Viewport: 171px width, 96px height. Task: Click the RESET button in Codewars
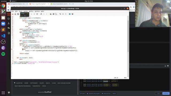pos(114,94)
